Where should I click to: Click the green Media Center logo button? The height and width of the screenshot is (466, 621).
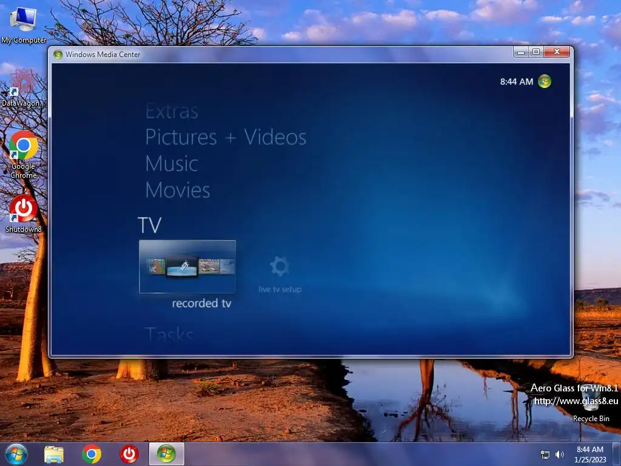pos(545,81)
